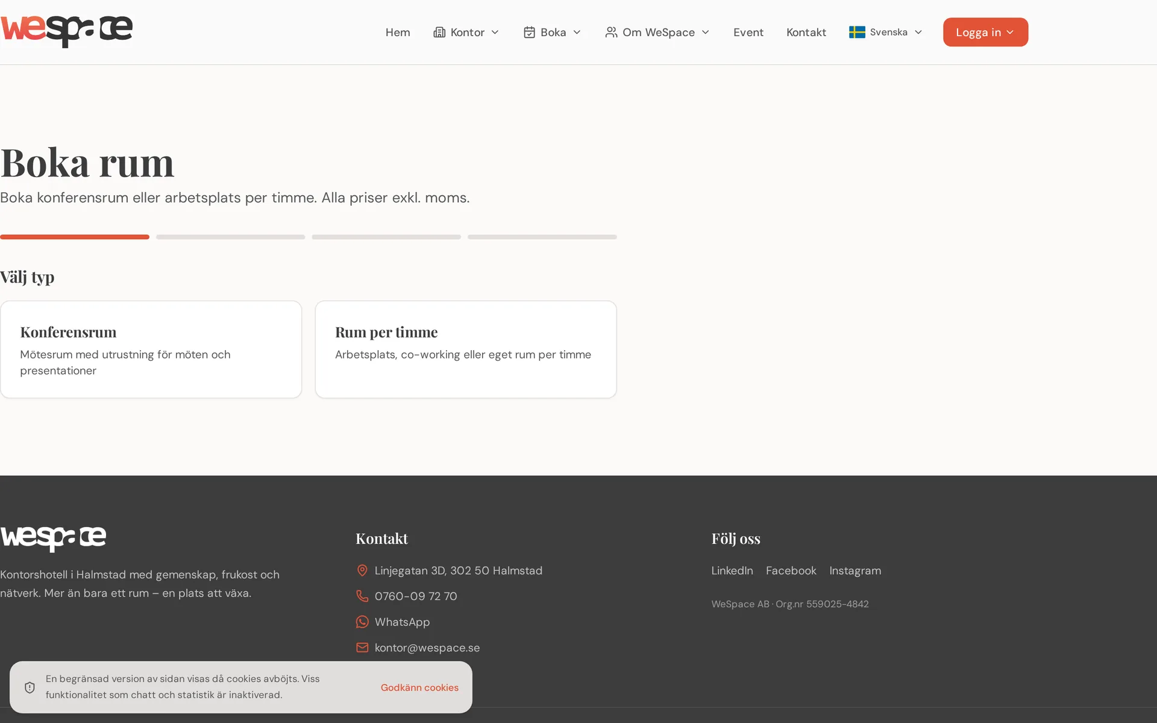The width and height of the screenshot is (1157, 723).
Task: Click the Swedish flag icon
Action: (857, 32)
